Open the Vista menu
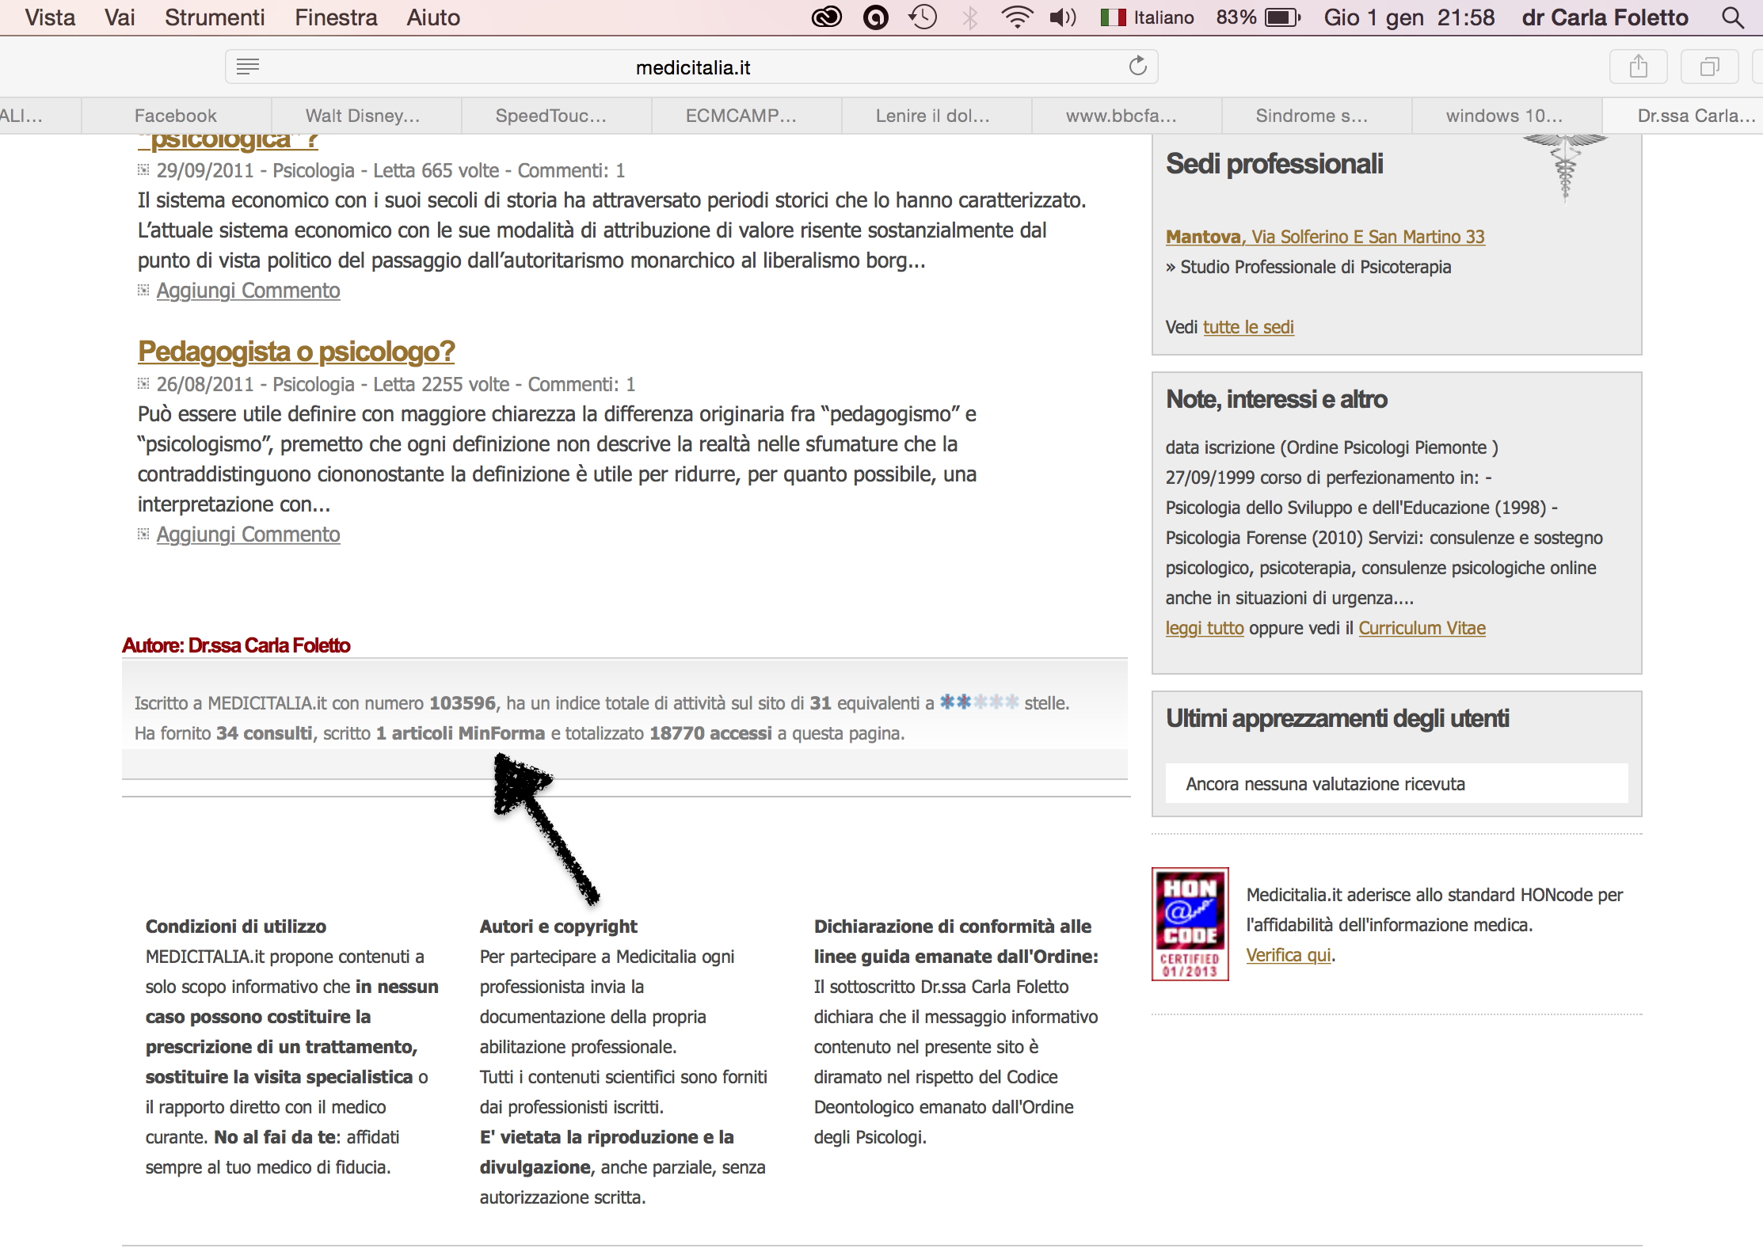This screenshot has height=1248, width=1763. (x=50, y=17)
